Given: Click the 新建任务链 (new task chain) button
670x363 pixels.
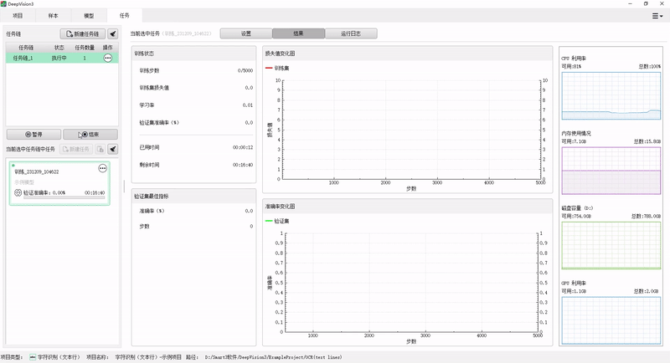Looking at the screenshot, I should pos(83,33).
